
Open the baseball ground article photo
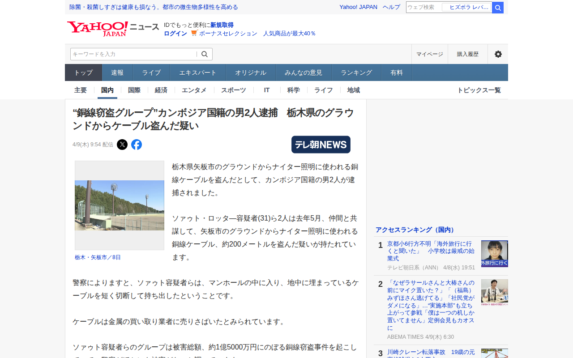[x=120, y=205]
